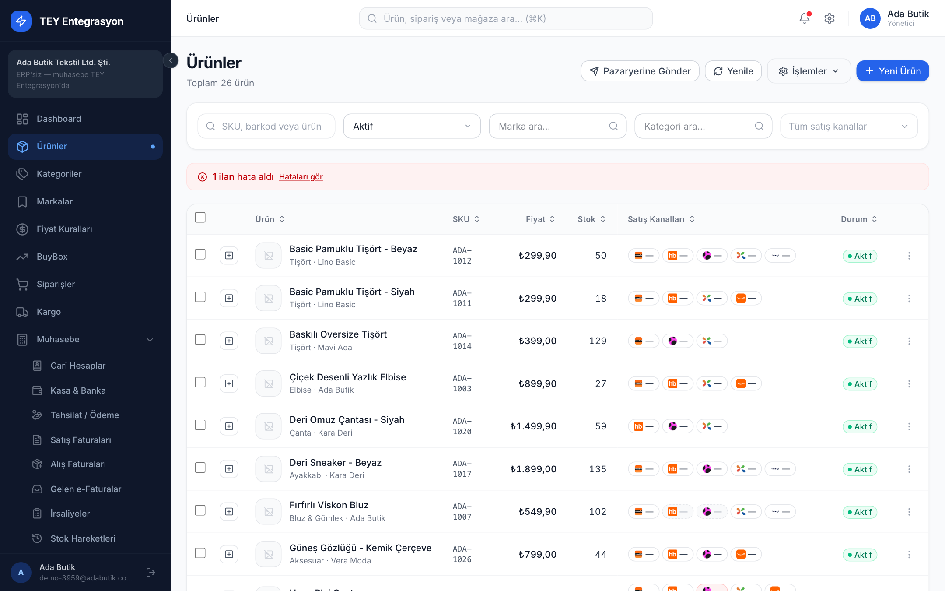
Task: Click the Hataları gör link
Action: 301,177
